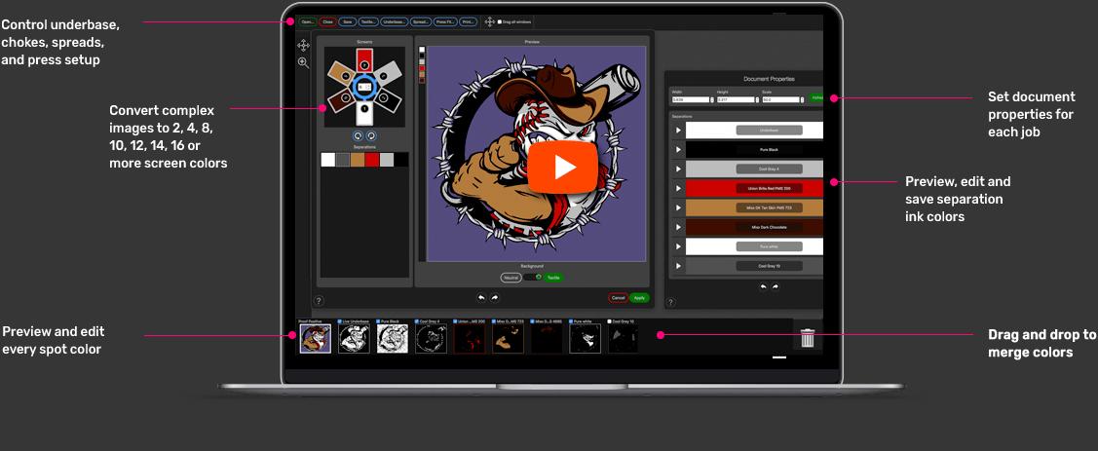Open the Underbase menu in top toolbar
The height and width of the screenshot is (451, 1098).
click(x=394, y=21)
